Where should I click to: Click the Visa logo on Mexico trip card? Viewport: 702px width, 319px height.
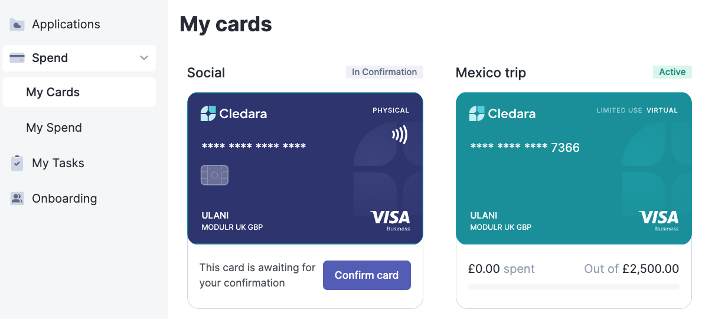[x=659, y=220]
